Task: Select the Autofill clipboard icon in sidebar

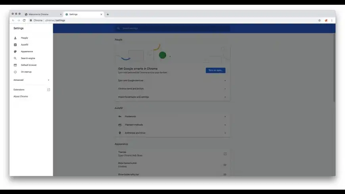Action: [15, 45]
